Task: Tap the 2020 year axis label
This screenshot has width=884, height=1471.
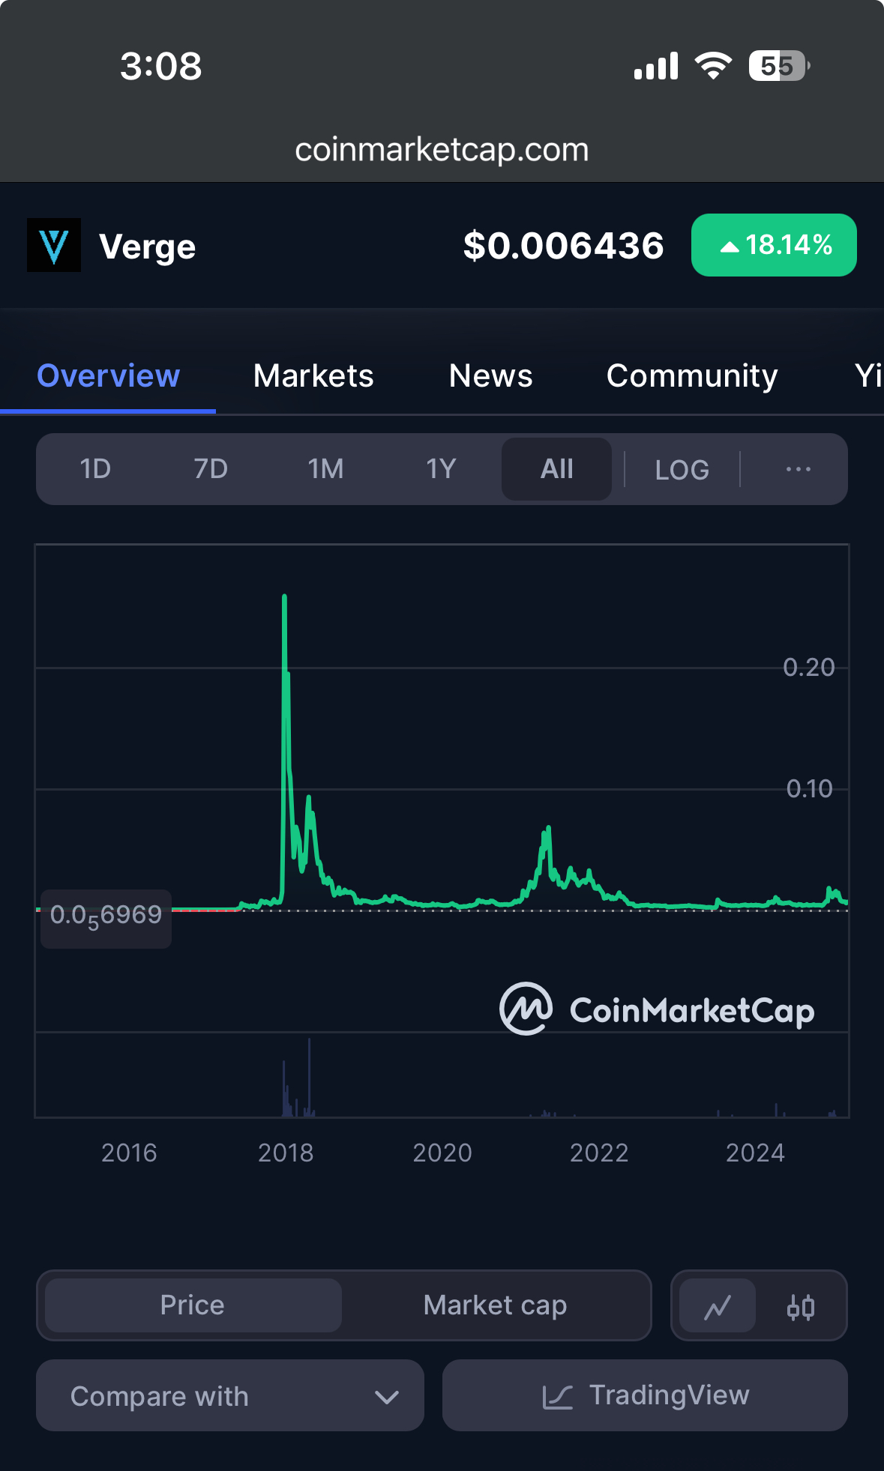Action: pos(442,1153)
